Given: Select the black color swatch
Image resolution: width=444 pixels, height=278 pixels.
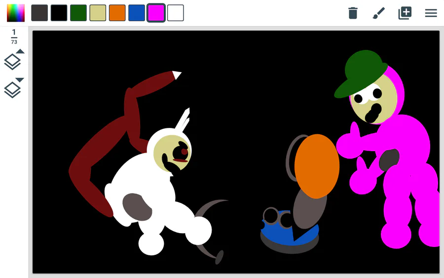Looking at the screenshot, I should (x=59, y=13).
